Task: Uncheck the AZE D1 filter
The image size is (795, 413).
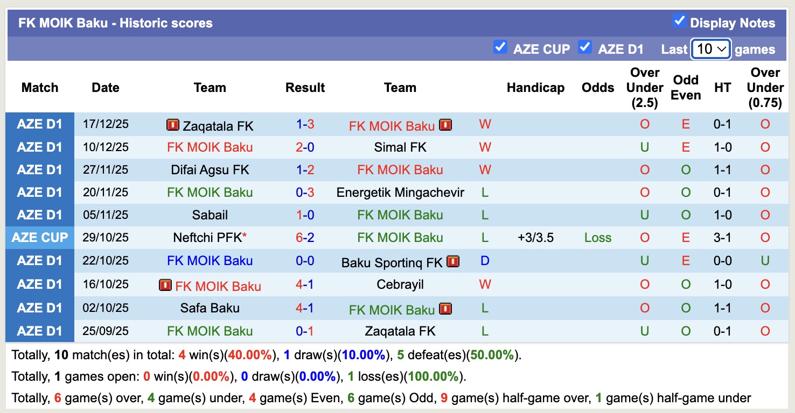Action: (585, 48)
